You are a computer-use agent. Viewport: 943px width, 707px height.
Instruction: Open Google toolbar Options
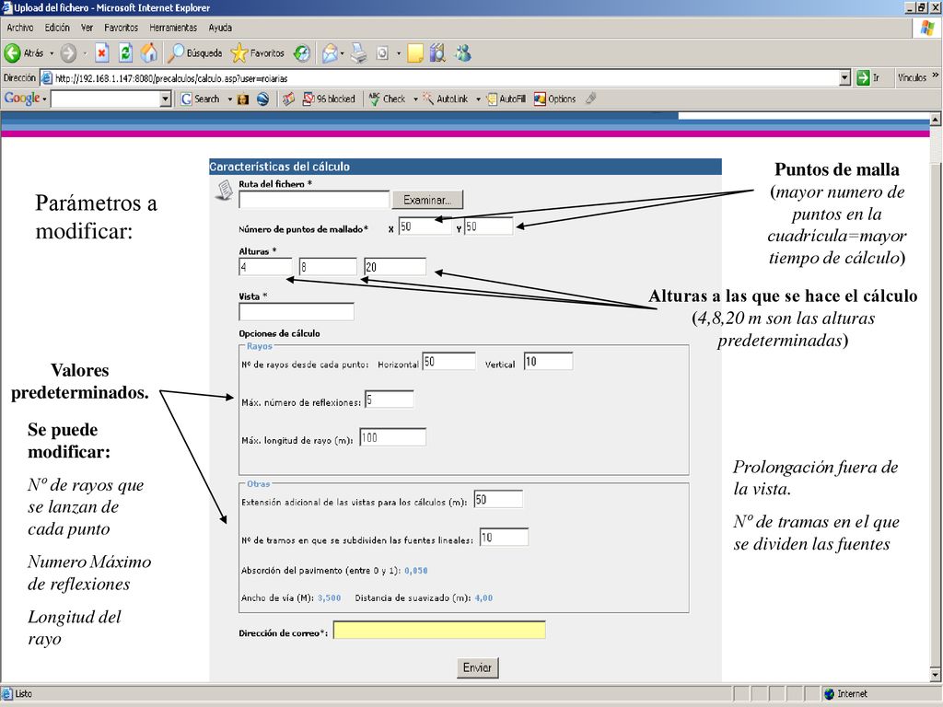[x=555, y=99]
